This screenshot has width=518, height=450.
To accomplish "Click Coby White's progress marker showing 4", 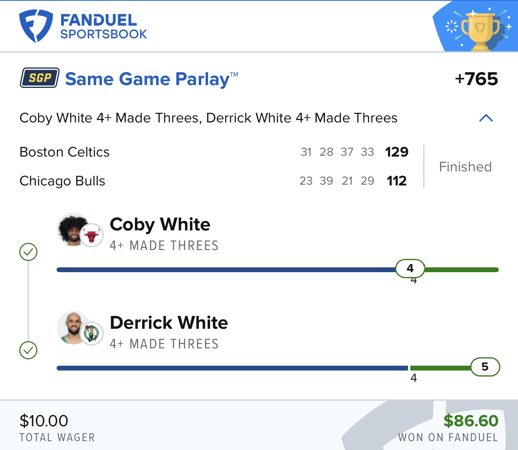I will point(410,269).
